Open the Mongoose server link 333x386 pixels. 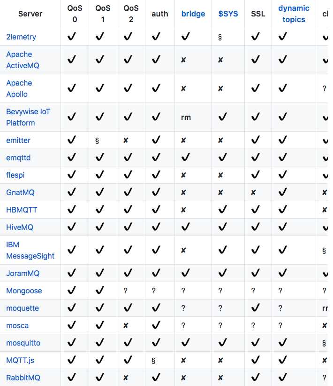point(24,291)
